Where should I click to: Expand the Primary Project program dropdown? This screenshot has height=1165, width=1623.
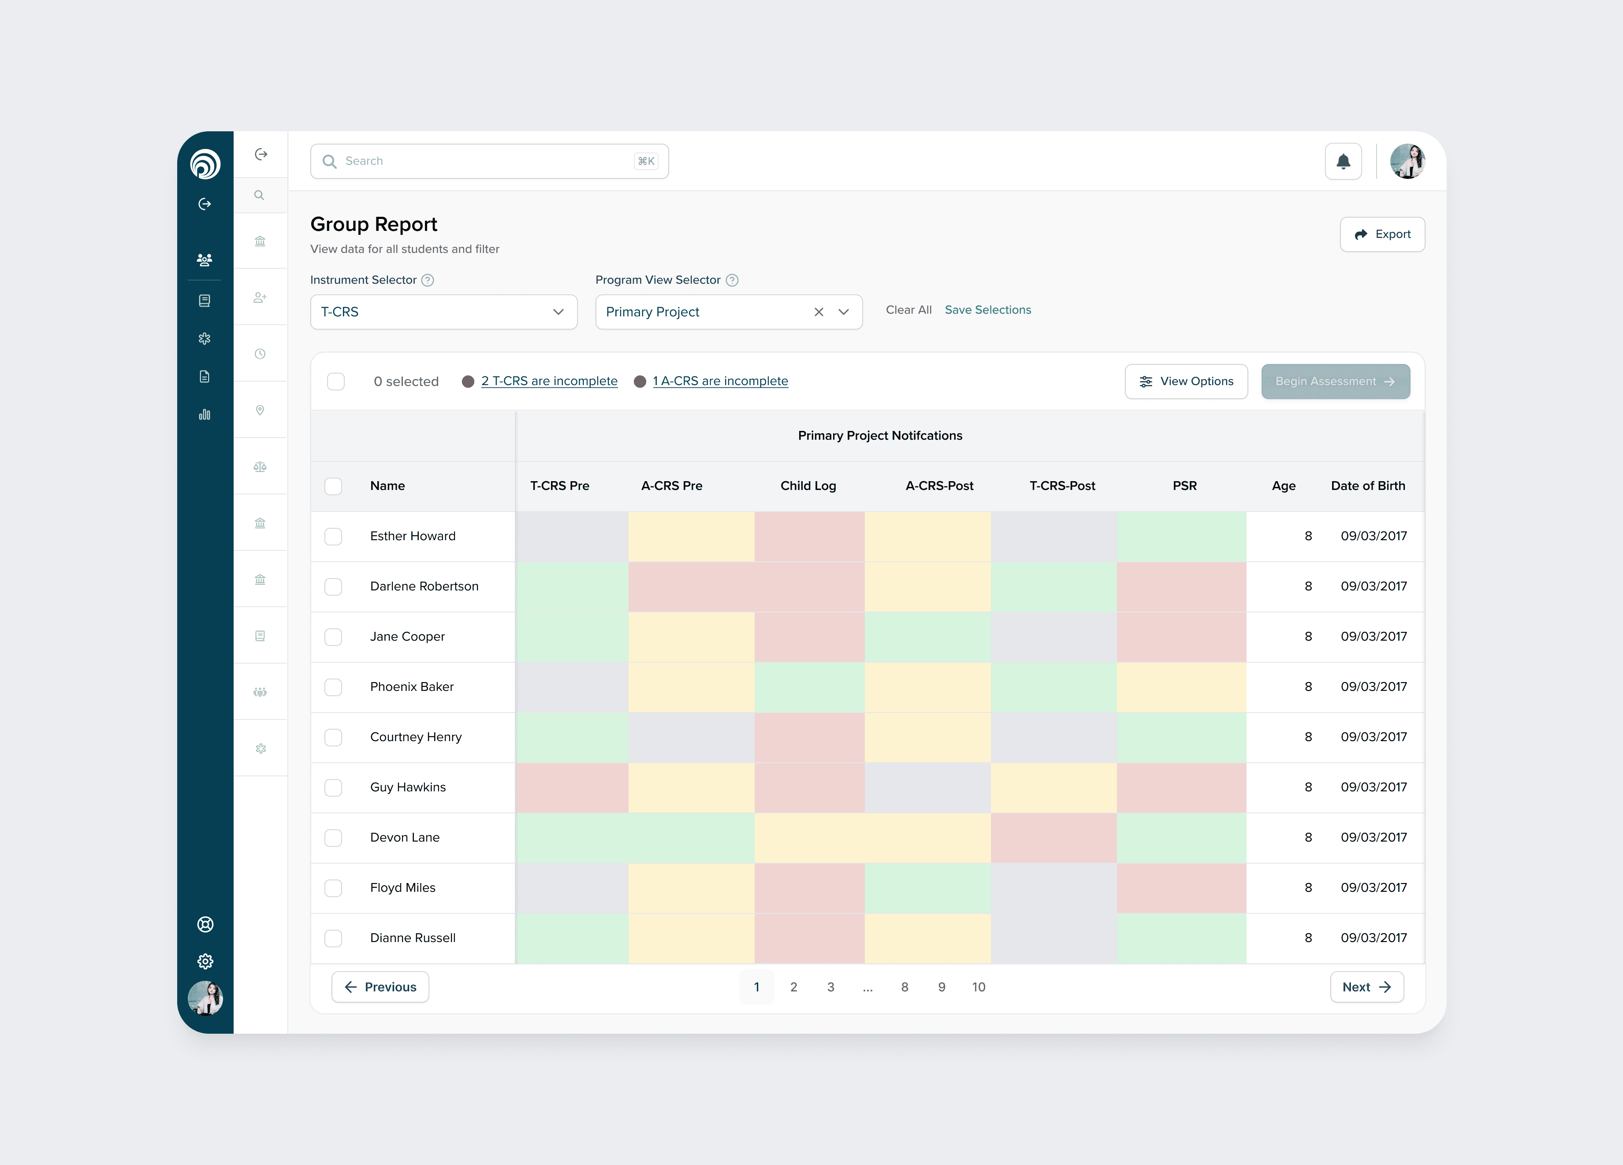844,312
